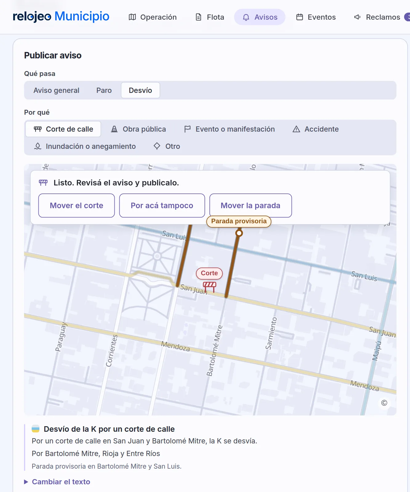Image resolution: width=410 pixels, height=492 pixels.
Task: Switch to the Eventos tab
Action: pyautogui.click(x=316, y=17)
